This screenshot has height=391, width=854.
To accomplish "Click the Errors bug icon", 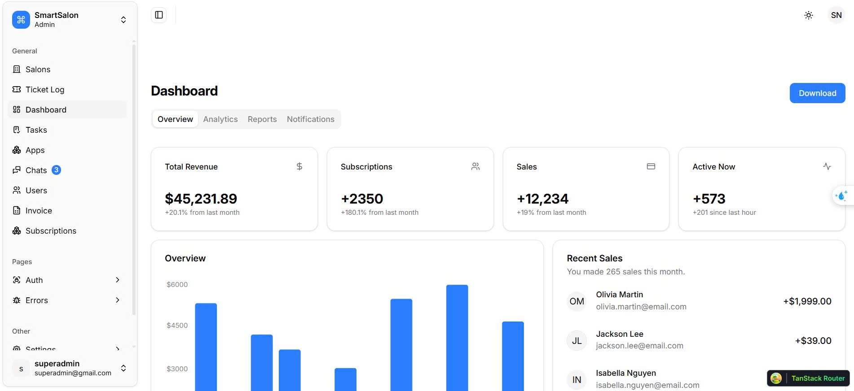I will [17, 300].
